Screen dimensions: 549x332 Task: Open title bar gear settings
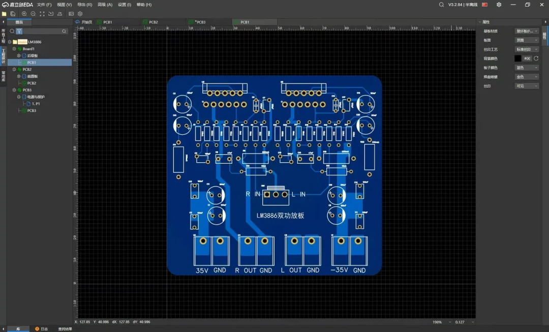(x=499, y=5)
